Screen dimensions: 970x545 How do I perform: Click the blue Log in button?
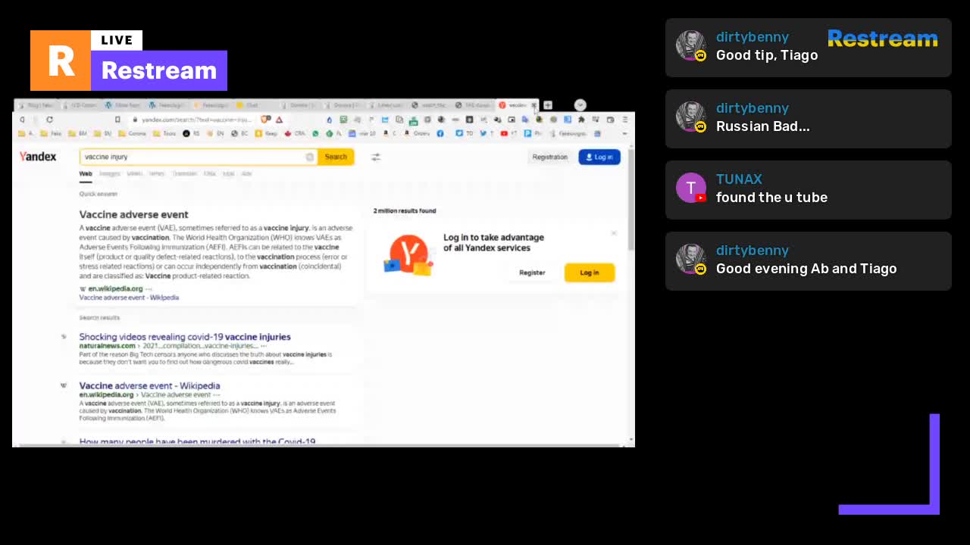tap(599, 157)
